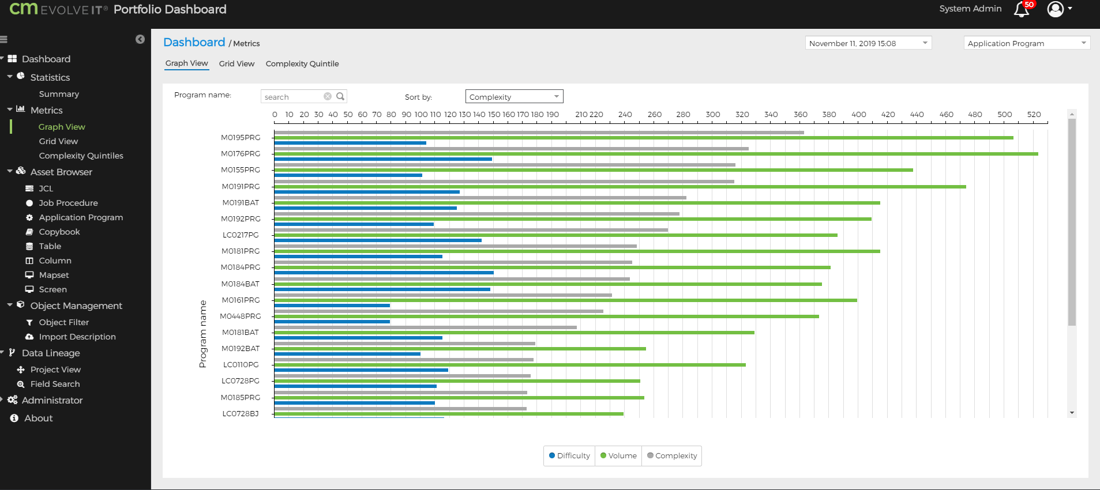The height and width of the screenshot is (490, 1100).
Task: Click the chart vertical scrollbar thumb
Action: tap(1072, 222)
